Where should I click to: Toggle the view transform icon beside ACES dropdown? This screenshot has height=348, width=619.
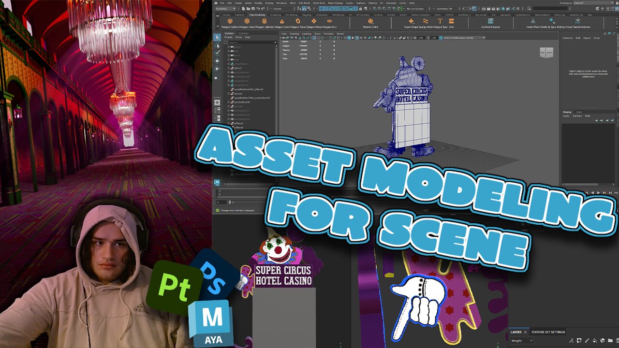[441, 38]
